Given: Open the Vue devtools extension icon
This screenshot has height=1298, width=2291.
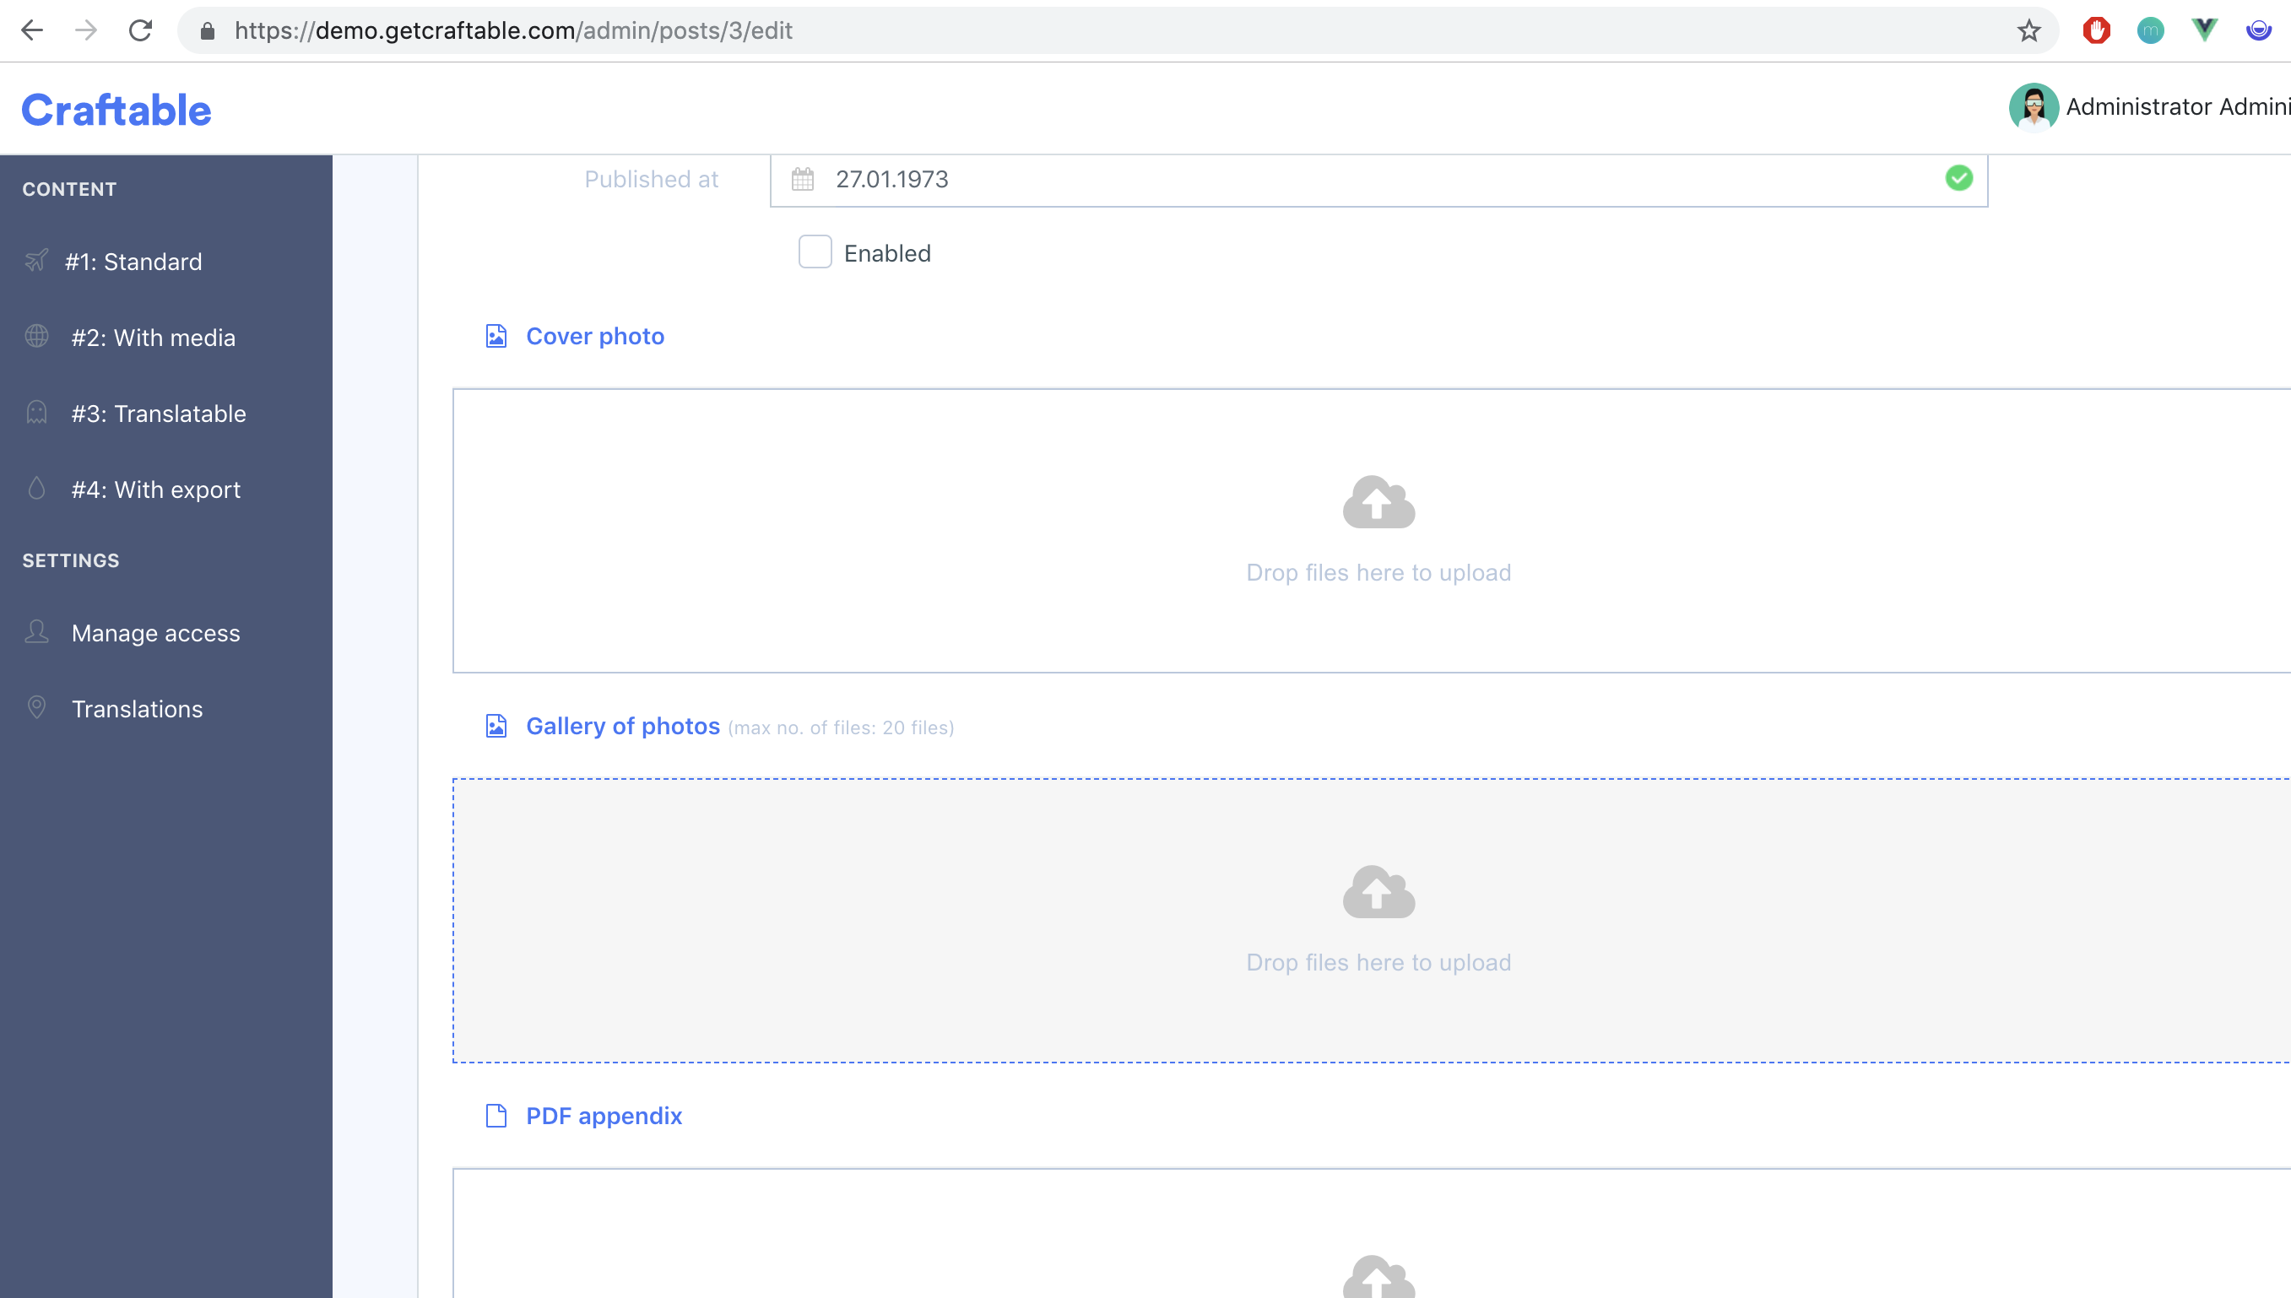Looking at the screenshot, I should coord(2204,31).
